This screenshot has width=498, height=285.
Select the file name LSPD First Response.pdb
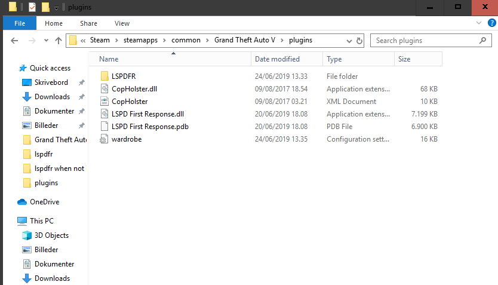click(x=150, y=127)
